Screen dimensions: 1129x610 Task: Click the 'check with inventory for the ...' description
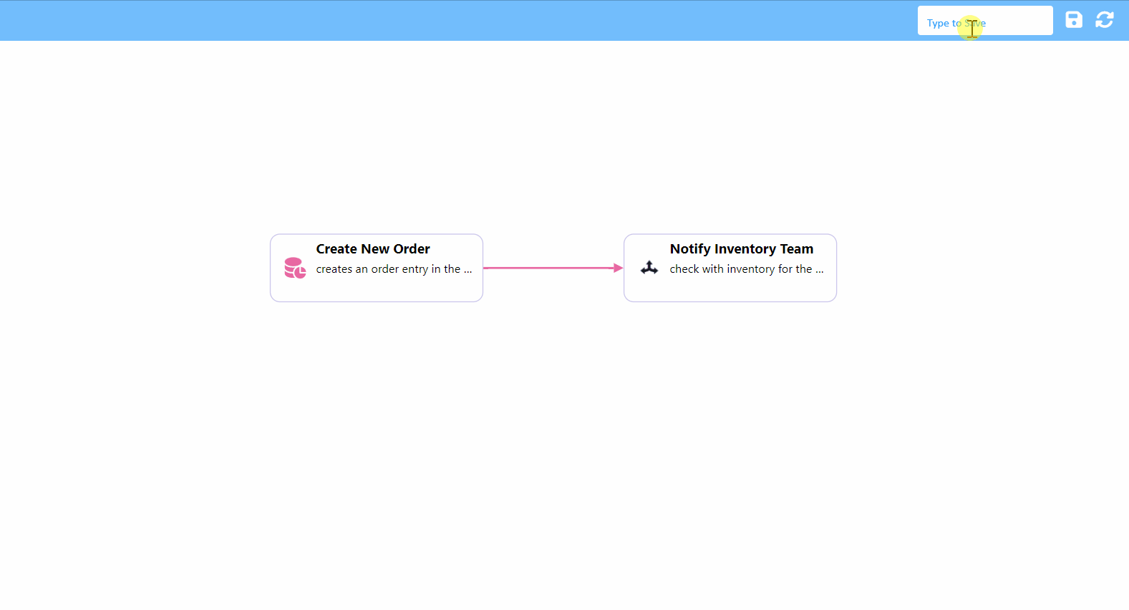747,269
